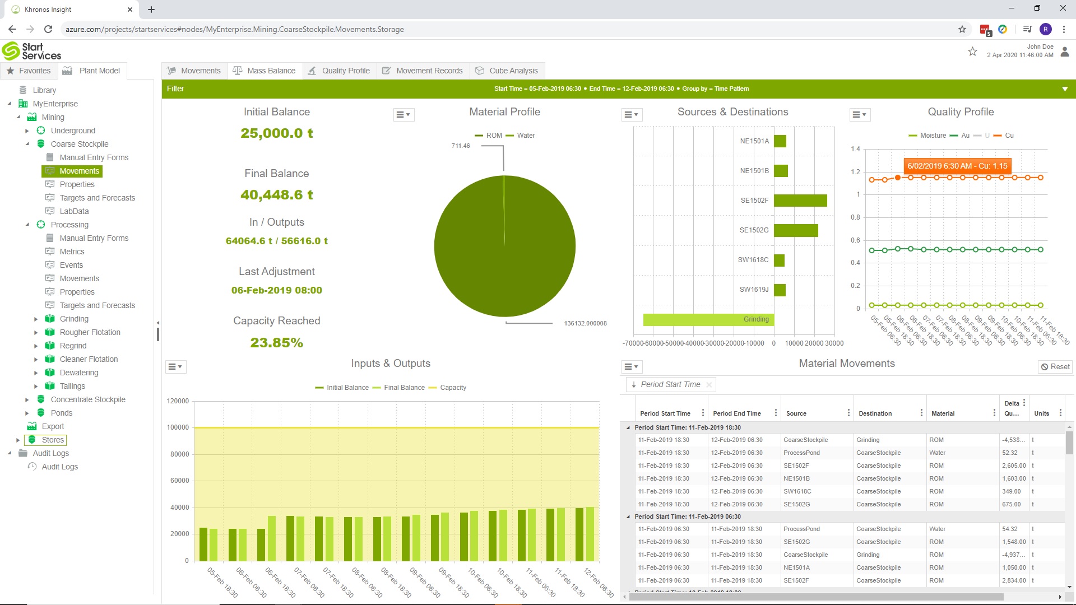Toggle Au series in Quality Profile legend
Image resolution: width=1076 pixels, height=605 pixels.
click(959, 136)
